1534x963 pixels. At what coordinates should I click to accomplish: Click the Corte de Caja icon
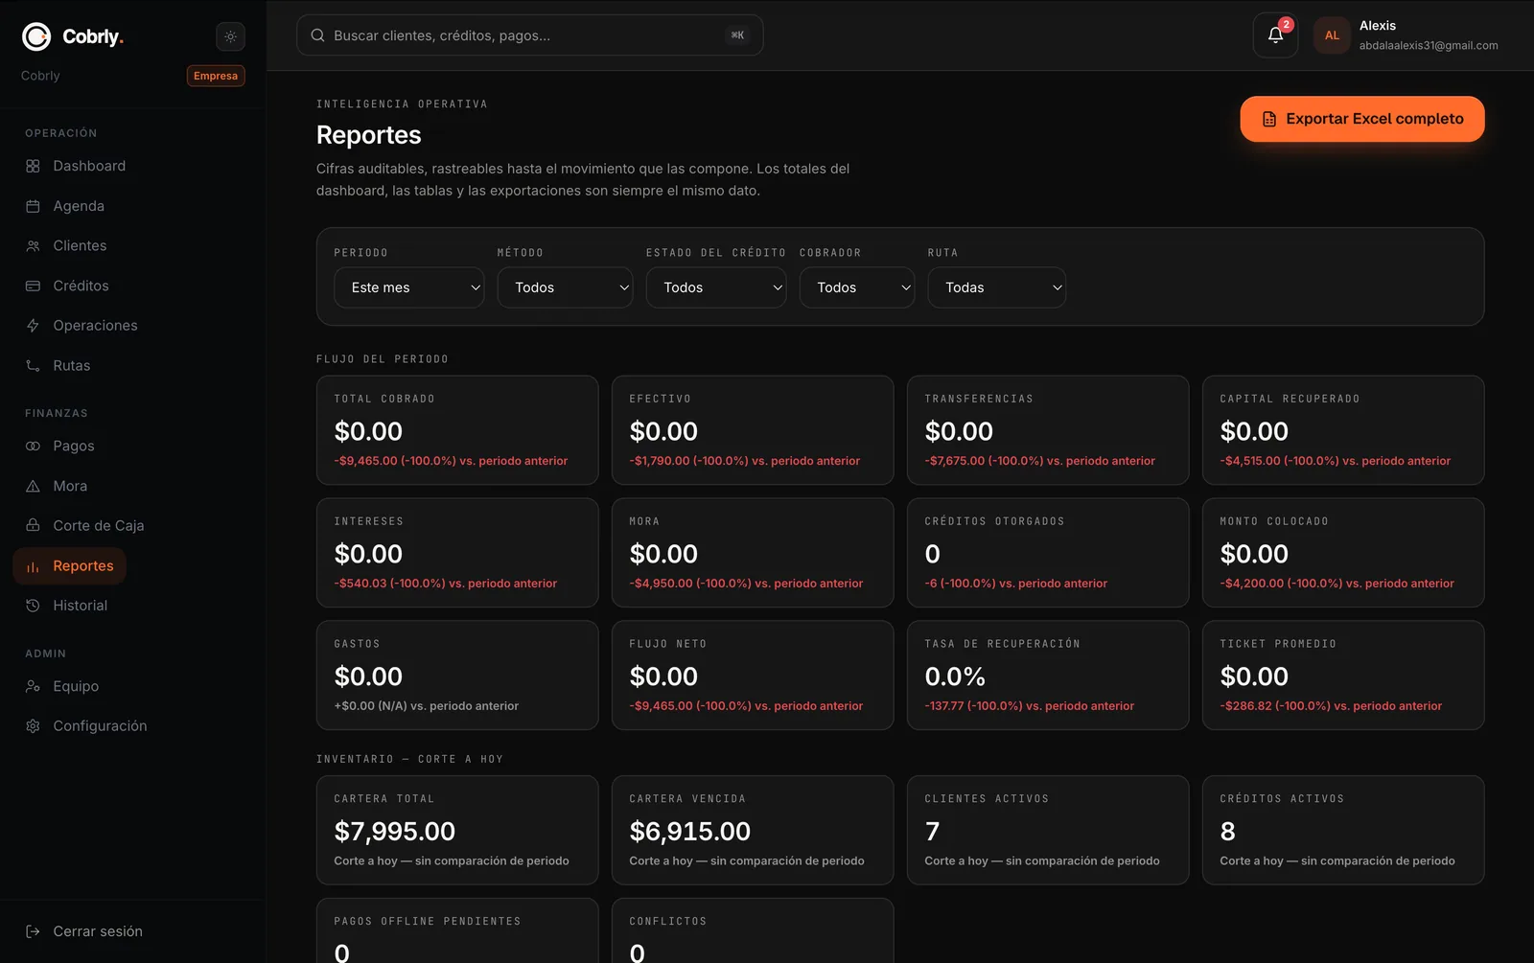(x=33, y=525)
